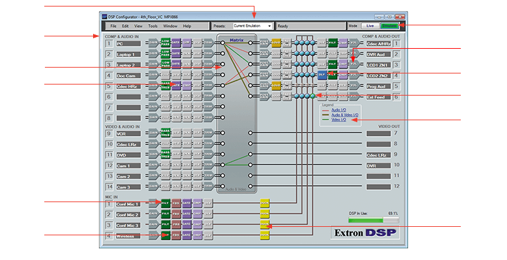Open VCR BASS TREB filter block
Viewport: 507px width, 260px height.
[165, 133]
